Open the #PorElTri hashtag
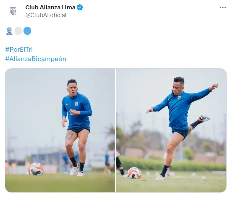The height and width of the screenshot is (197, 237). [19, 50]
